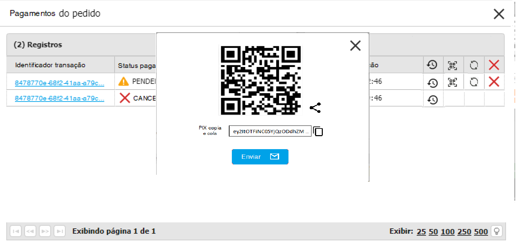View history for the cancelled transaction row
Viewport: 517px width, 248px height.
click(432, 100)
